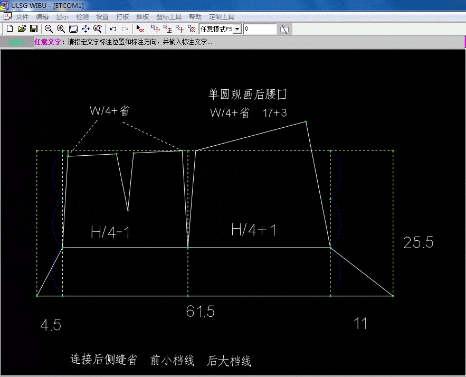Open the 帮助 menu
The image size is (466, 377).
[195, 16]
